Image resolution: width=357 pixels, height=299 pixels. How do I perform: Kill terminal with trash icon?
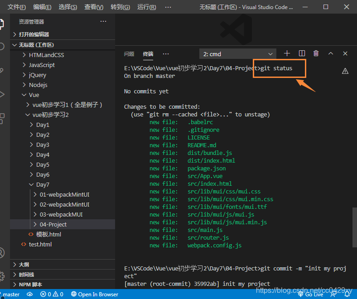tap(316, 53)
